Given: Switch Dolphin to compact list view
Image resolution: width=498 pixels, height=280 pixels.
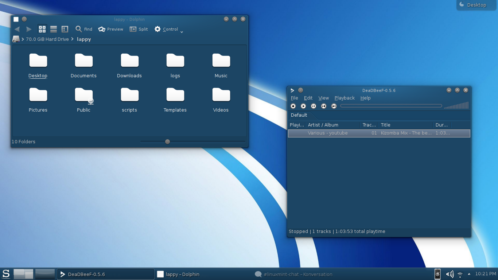Looking at the screenshot, I should tap(54, 29).
